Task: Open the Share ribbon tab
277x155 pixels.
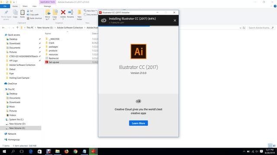Action: coord(25,6)
